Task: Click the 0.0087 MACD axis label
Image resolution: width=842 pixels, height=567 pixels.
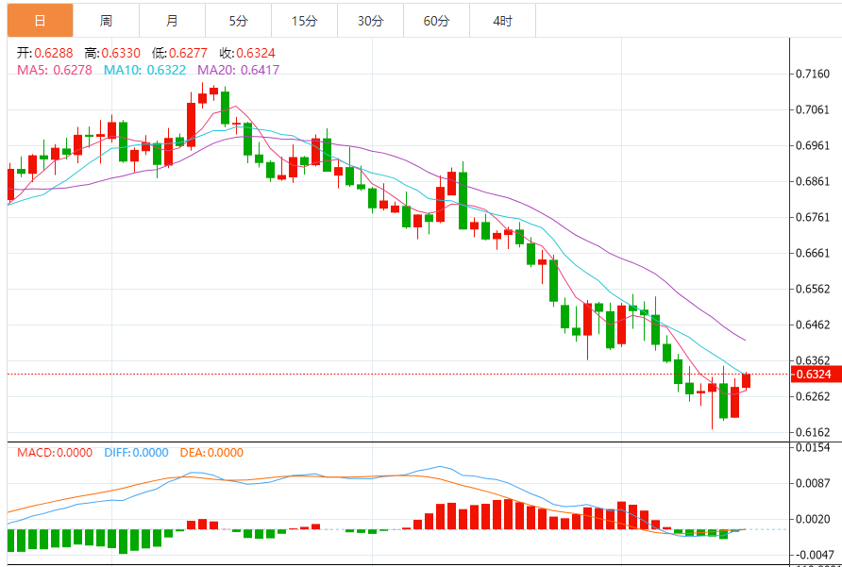Action: [813, 483]
